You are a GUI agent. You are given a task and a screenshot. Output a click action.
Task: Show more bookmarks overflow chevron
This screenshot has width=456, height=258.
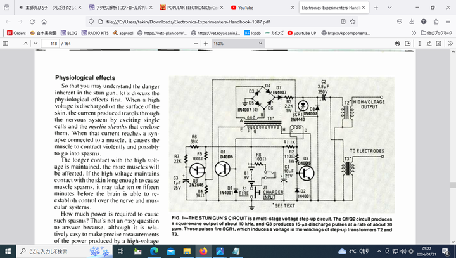click(x=414, y=32)
